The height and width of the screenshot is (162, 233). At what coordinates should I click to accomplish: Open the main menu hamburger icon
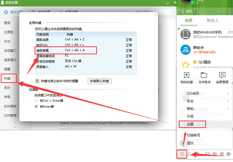[x=182, y=154]
